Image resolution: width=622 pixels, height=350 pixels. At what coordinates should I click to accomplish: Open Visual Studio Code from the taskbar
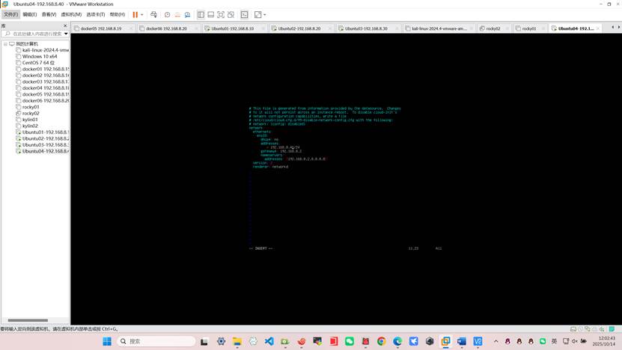(269, 341)
